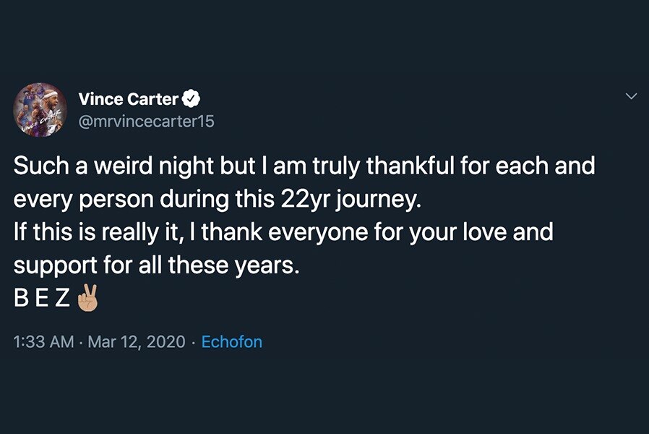Click Vince Carter's profile avatar picture
The image size is (649, 434).
click(x=40, y=109)
